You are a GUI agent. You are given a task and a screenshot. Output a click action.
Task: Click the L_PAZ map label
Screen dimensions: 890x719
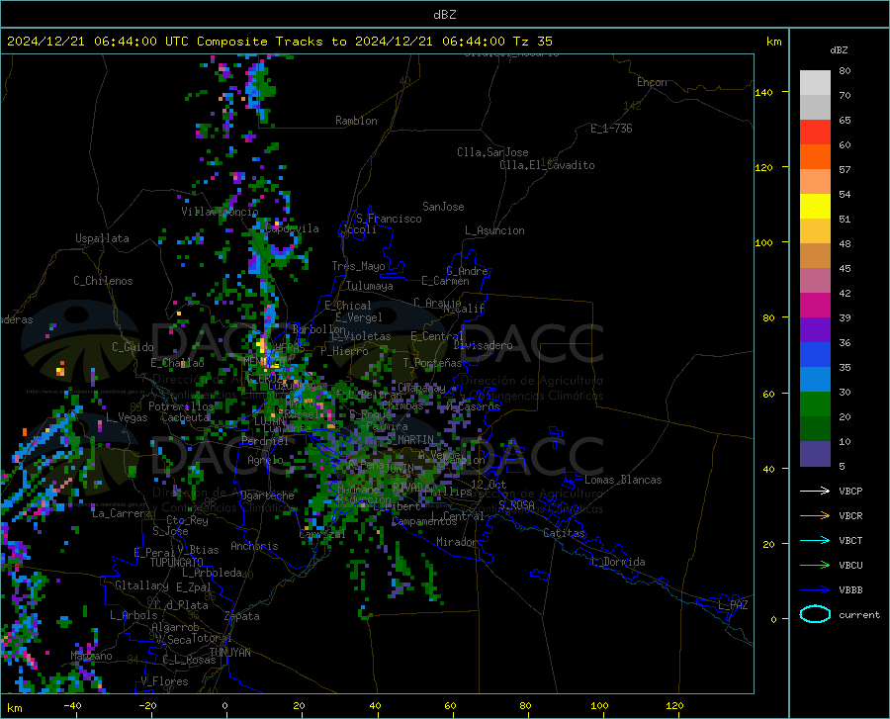click(x=733, y=605)
